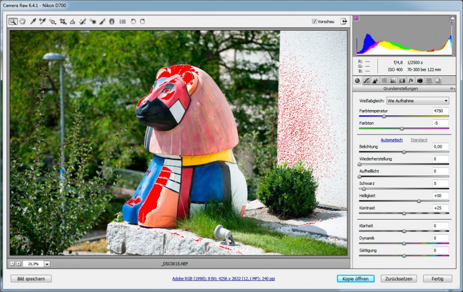Screen dimensions: 463x292
Task: Click the Standard link
Action: [x=418, y=140]
